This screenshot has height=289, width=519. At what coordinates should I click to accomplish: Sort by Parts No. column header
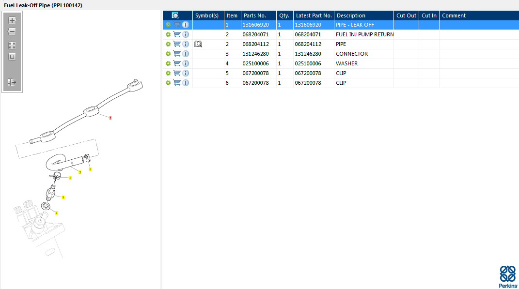[258, 15]
